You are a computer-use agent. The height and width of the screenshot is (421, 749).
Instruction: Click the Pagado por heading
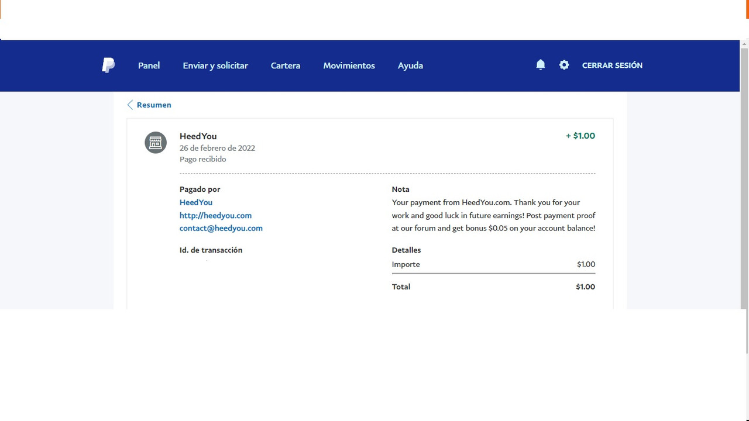[x=200, y=189]
